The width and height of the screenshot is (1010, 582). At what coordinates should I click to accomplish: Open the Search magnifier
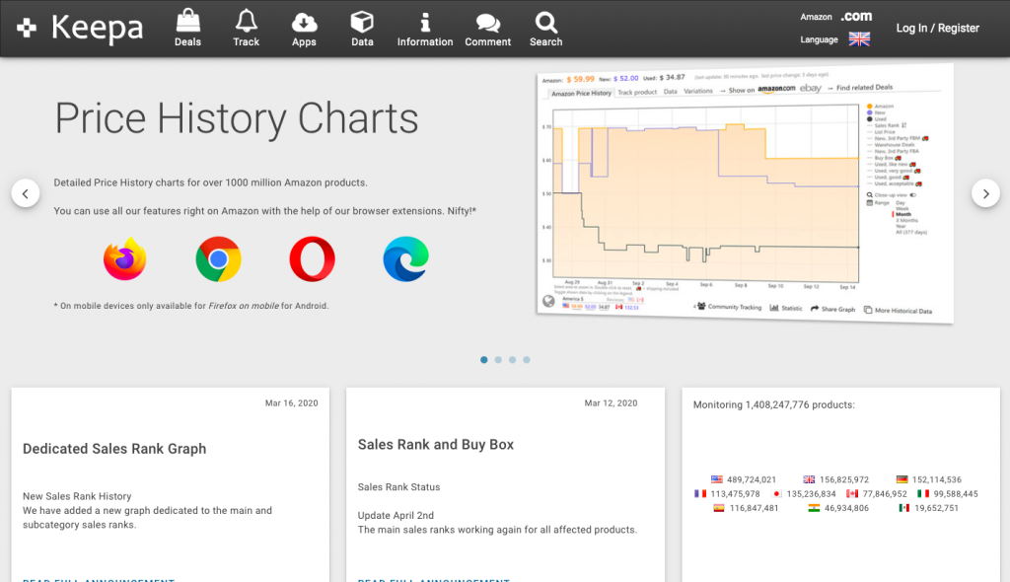point(545,29)
